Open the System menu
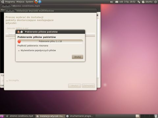The height and width of the screenshot is (118, 158). (x=30, y=2)
